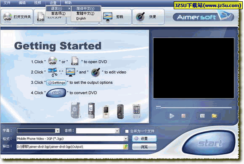The width and height of the screenshot is (244, 164).
Task: Click the green open output folder icon
Action: pyautogui.click(x=125, y=147)
